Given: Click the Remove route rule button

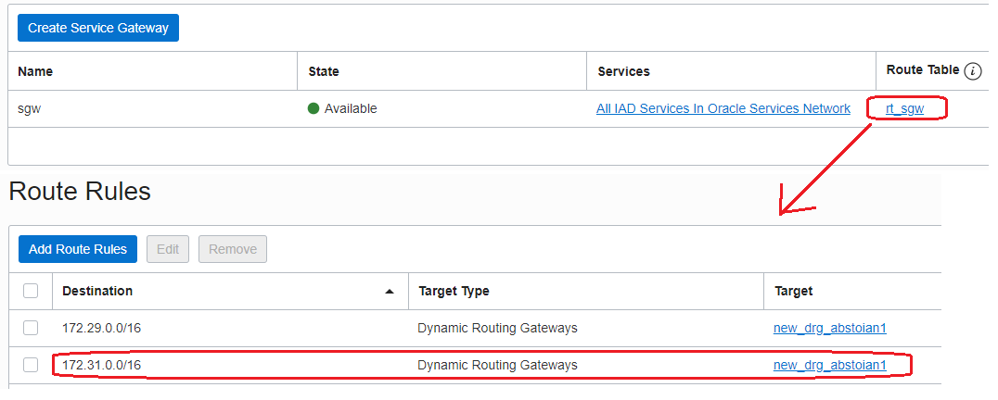Looking at the screenshot, I should pyautogui.click(x=233, y=249).
